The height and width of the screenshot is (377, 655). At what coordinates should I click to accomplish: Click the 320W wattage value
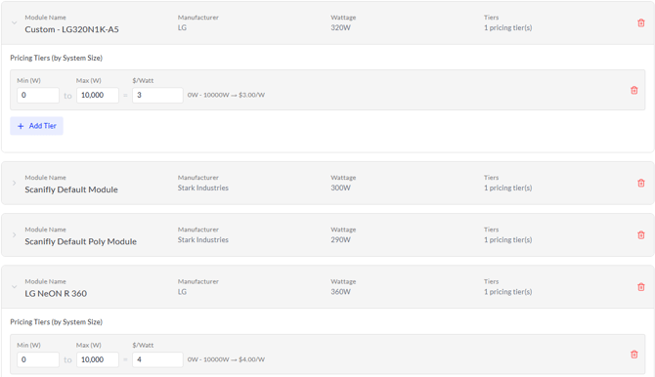coord(340,28)
